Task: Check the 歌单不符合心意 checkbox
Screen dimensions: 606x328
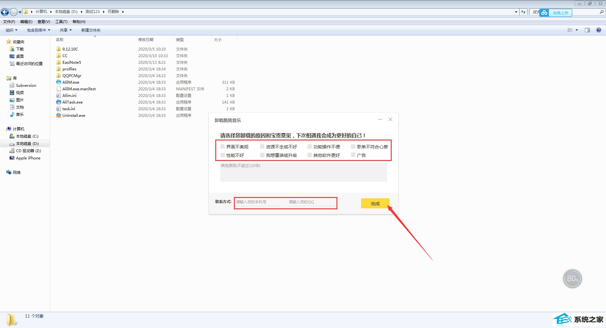Action: 353,146
